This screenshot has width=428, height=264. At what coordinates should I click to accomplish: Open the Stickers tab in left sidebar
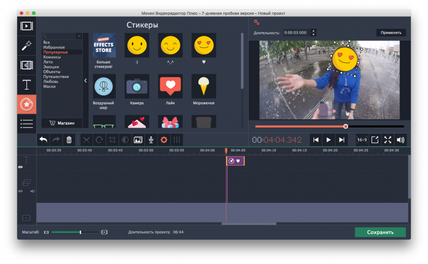[27, 104]
